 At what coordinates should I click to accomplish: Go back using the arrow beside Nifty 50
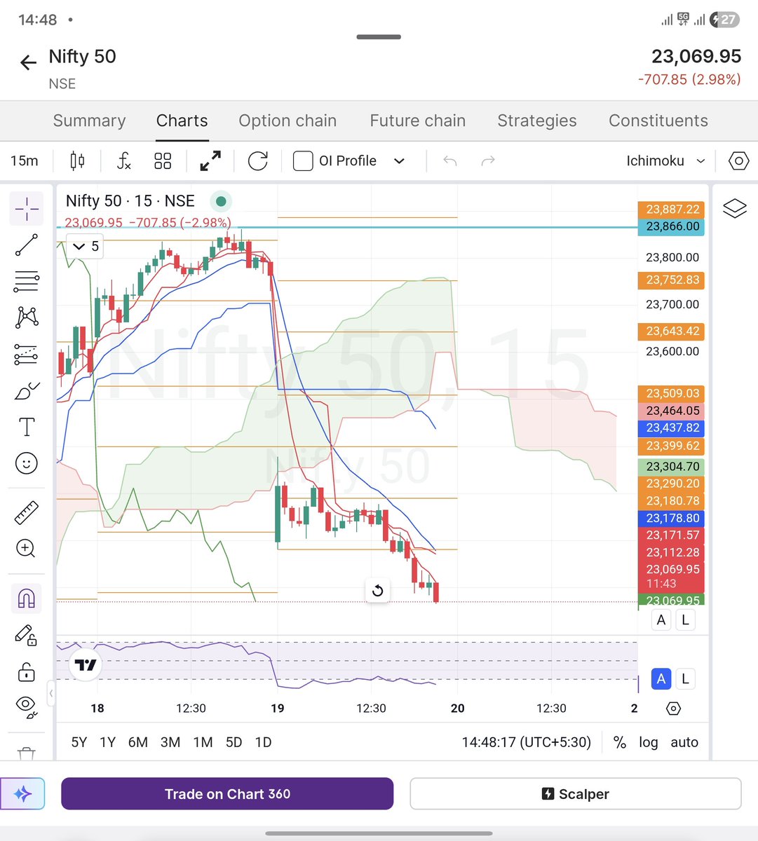click(x=28, y=63)
